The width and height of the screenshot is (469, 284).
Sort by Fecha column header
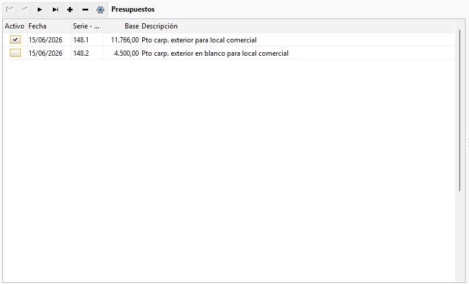[49, 26]
